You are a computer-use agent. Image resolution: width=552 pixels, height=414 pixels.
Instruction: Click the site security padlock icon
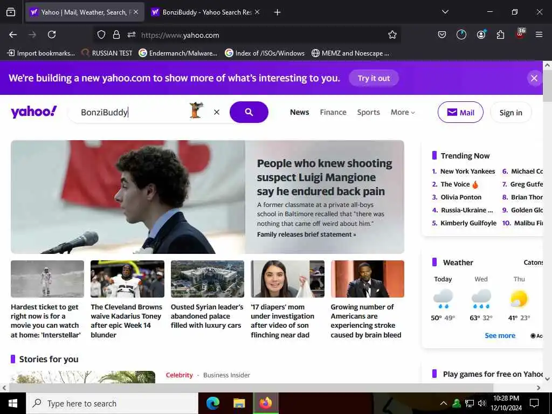116,34
